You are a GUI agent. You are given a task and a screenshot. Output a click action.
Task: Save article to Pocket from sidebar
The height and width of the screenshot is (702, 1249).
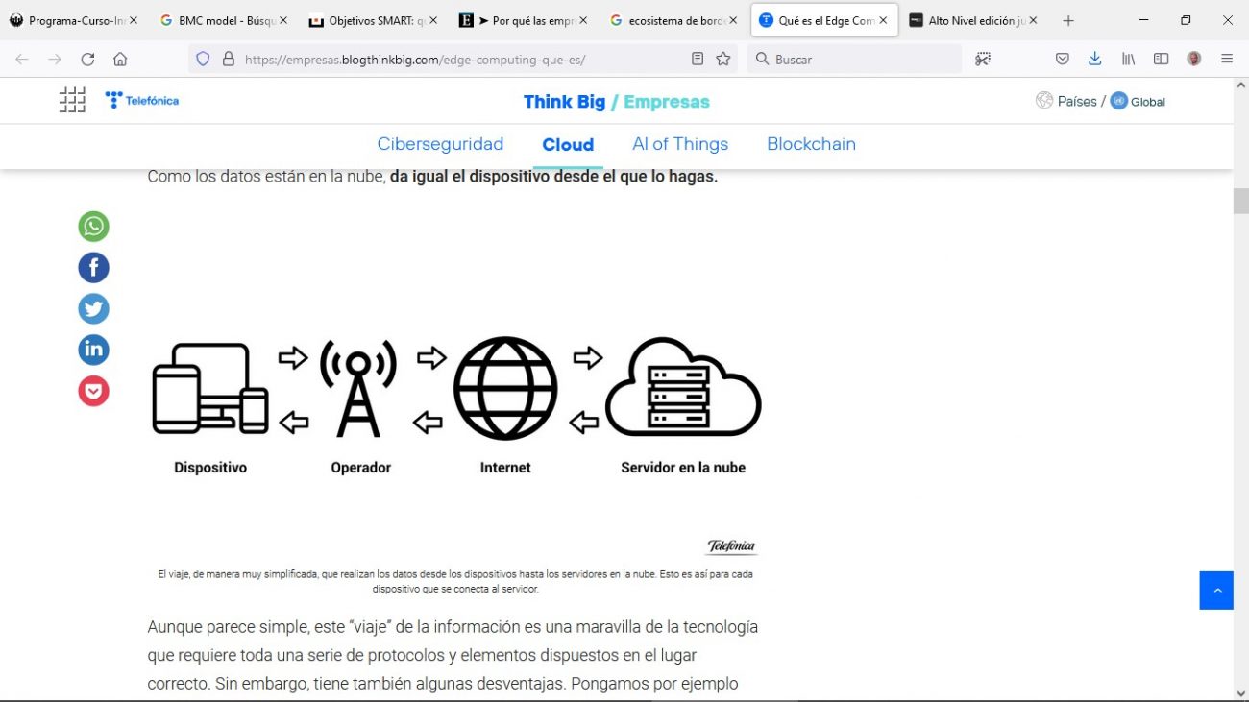click(x=93, y=391)
